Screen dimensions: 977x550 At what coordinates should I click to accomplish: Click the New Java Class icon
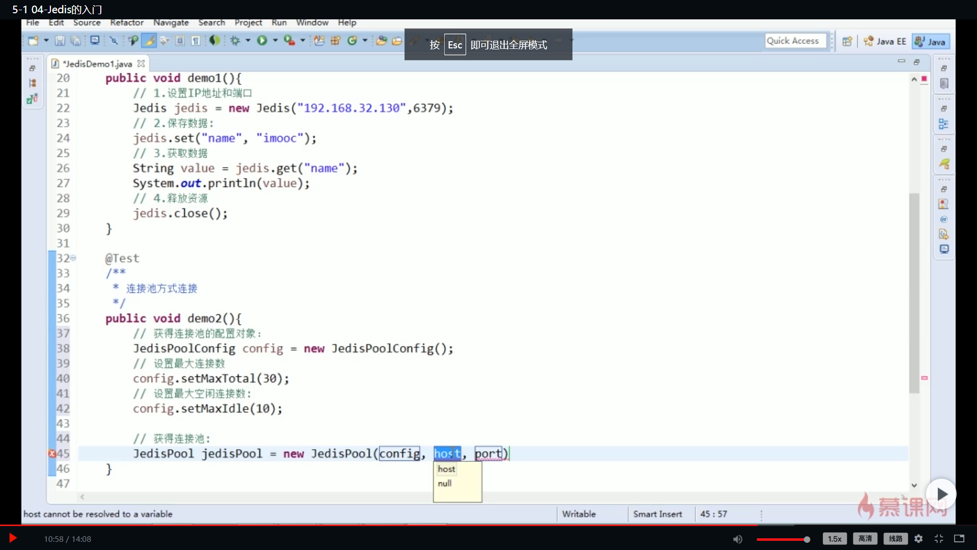coord(352,41)
